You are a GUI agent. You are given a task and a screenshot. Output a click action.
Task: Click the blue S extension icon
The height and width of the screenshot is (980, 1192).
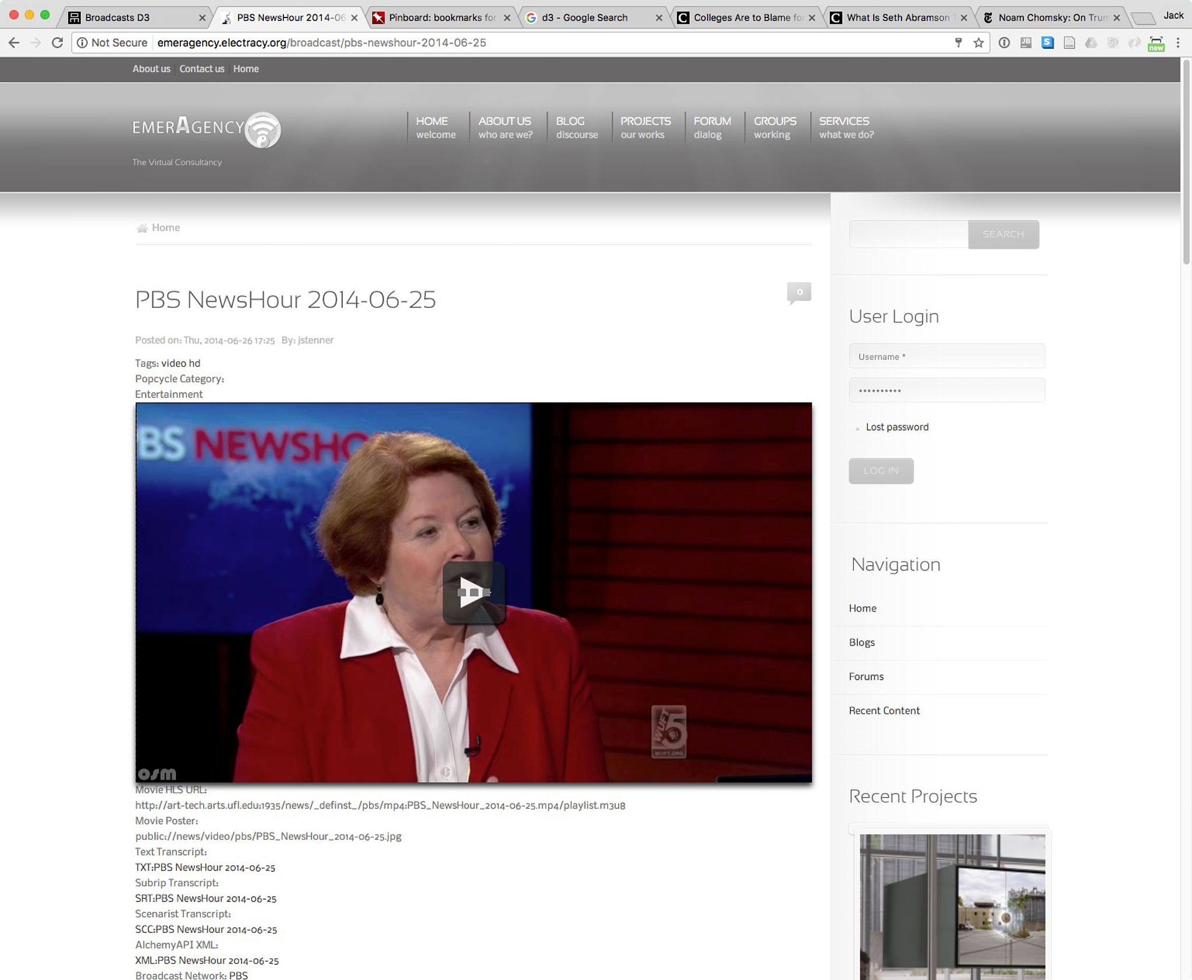coord(1048,42)
